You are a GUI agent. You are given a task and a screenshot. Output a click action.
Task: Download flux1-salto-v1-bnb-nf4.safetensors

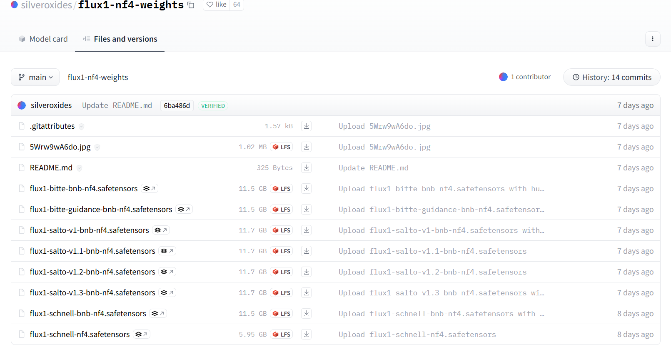click(307, 230)
